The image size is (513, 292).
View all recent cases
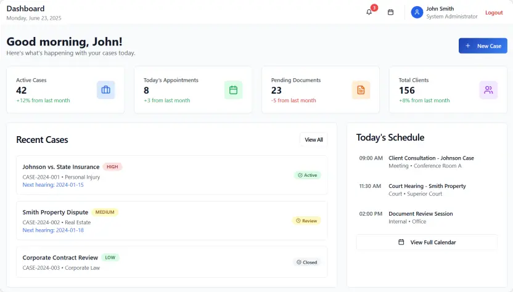click(x=313, y=140)
